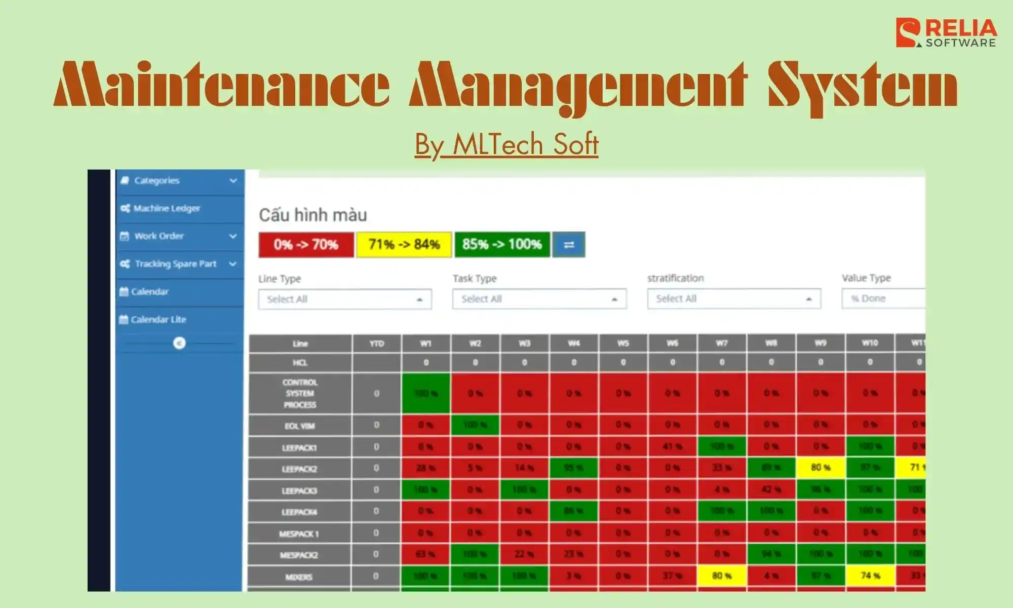1013x608 pixels.
Task: Click the green 85% -> 100% color range
Action: tap(502, 245)
